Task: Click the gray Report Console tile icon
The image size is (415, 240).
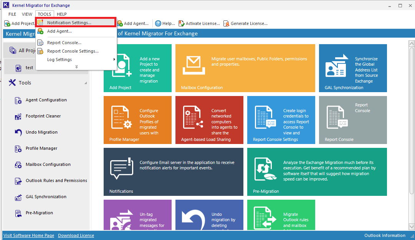Action: tap(337, 117)
